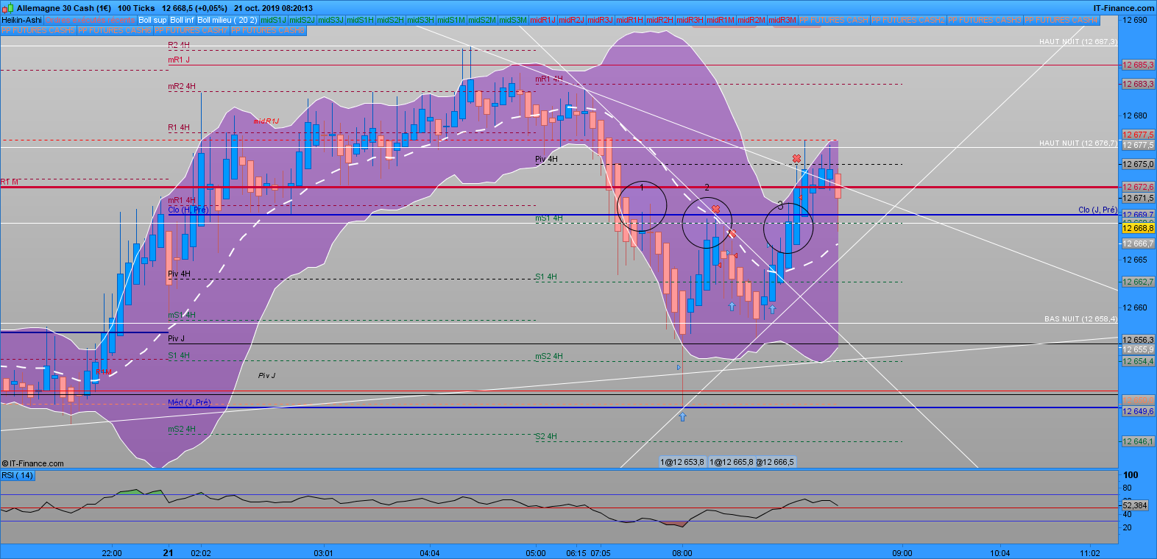The image size is (1157, 559).
Task: Open the Boll milieu (20 2) indicator settings
Action: pyautogui.click(x=227, y=20)
